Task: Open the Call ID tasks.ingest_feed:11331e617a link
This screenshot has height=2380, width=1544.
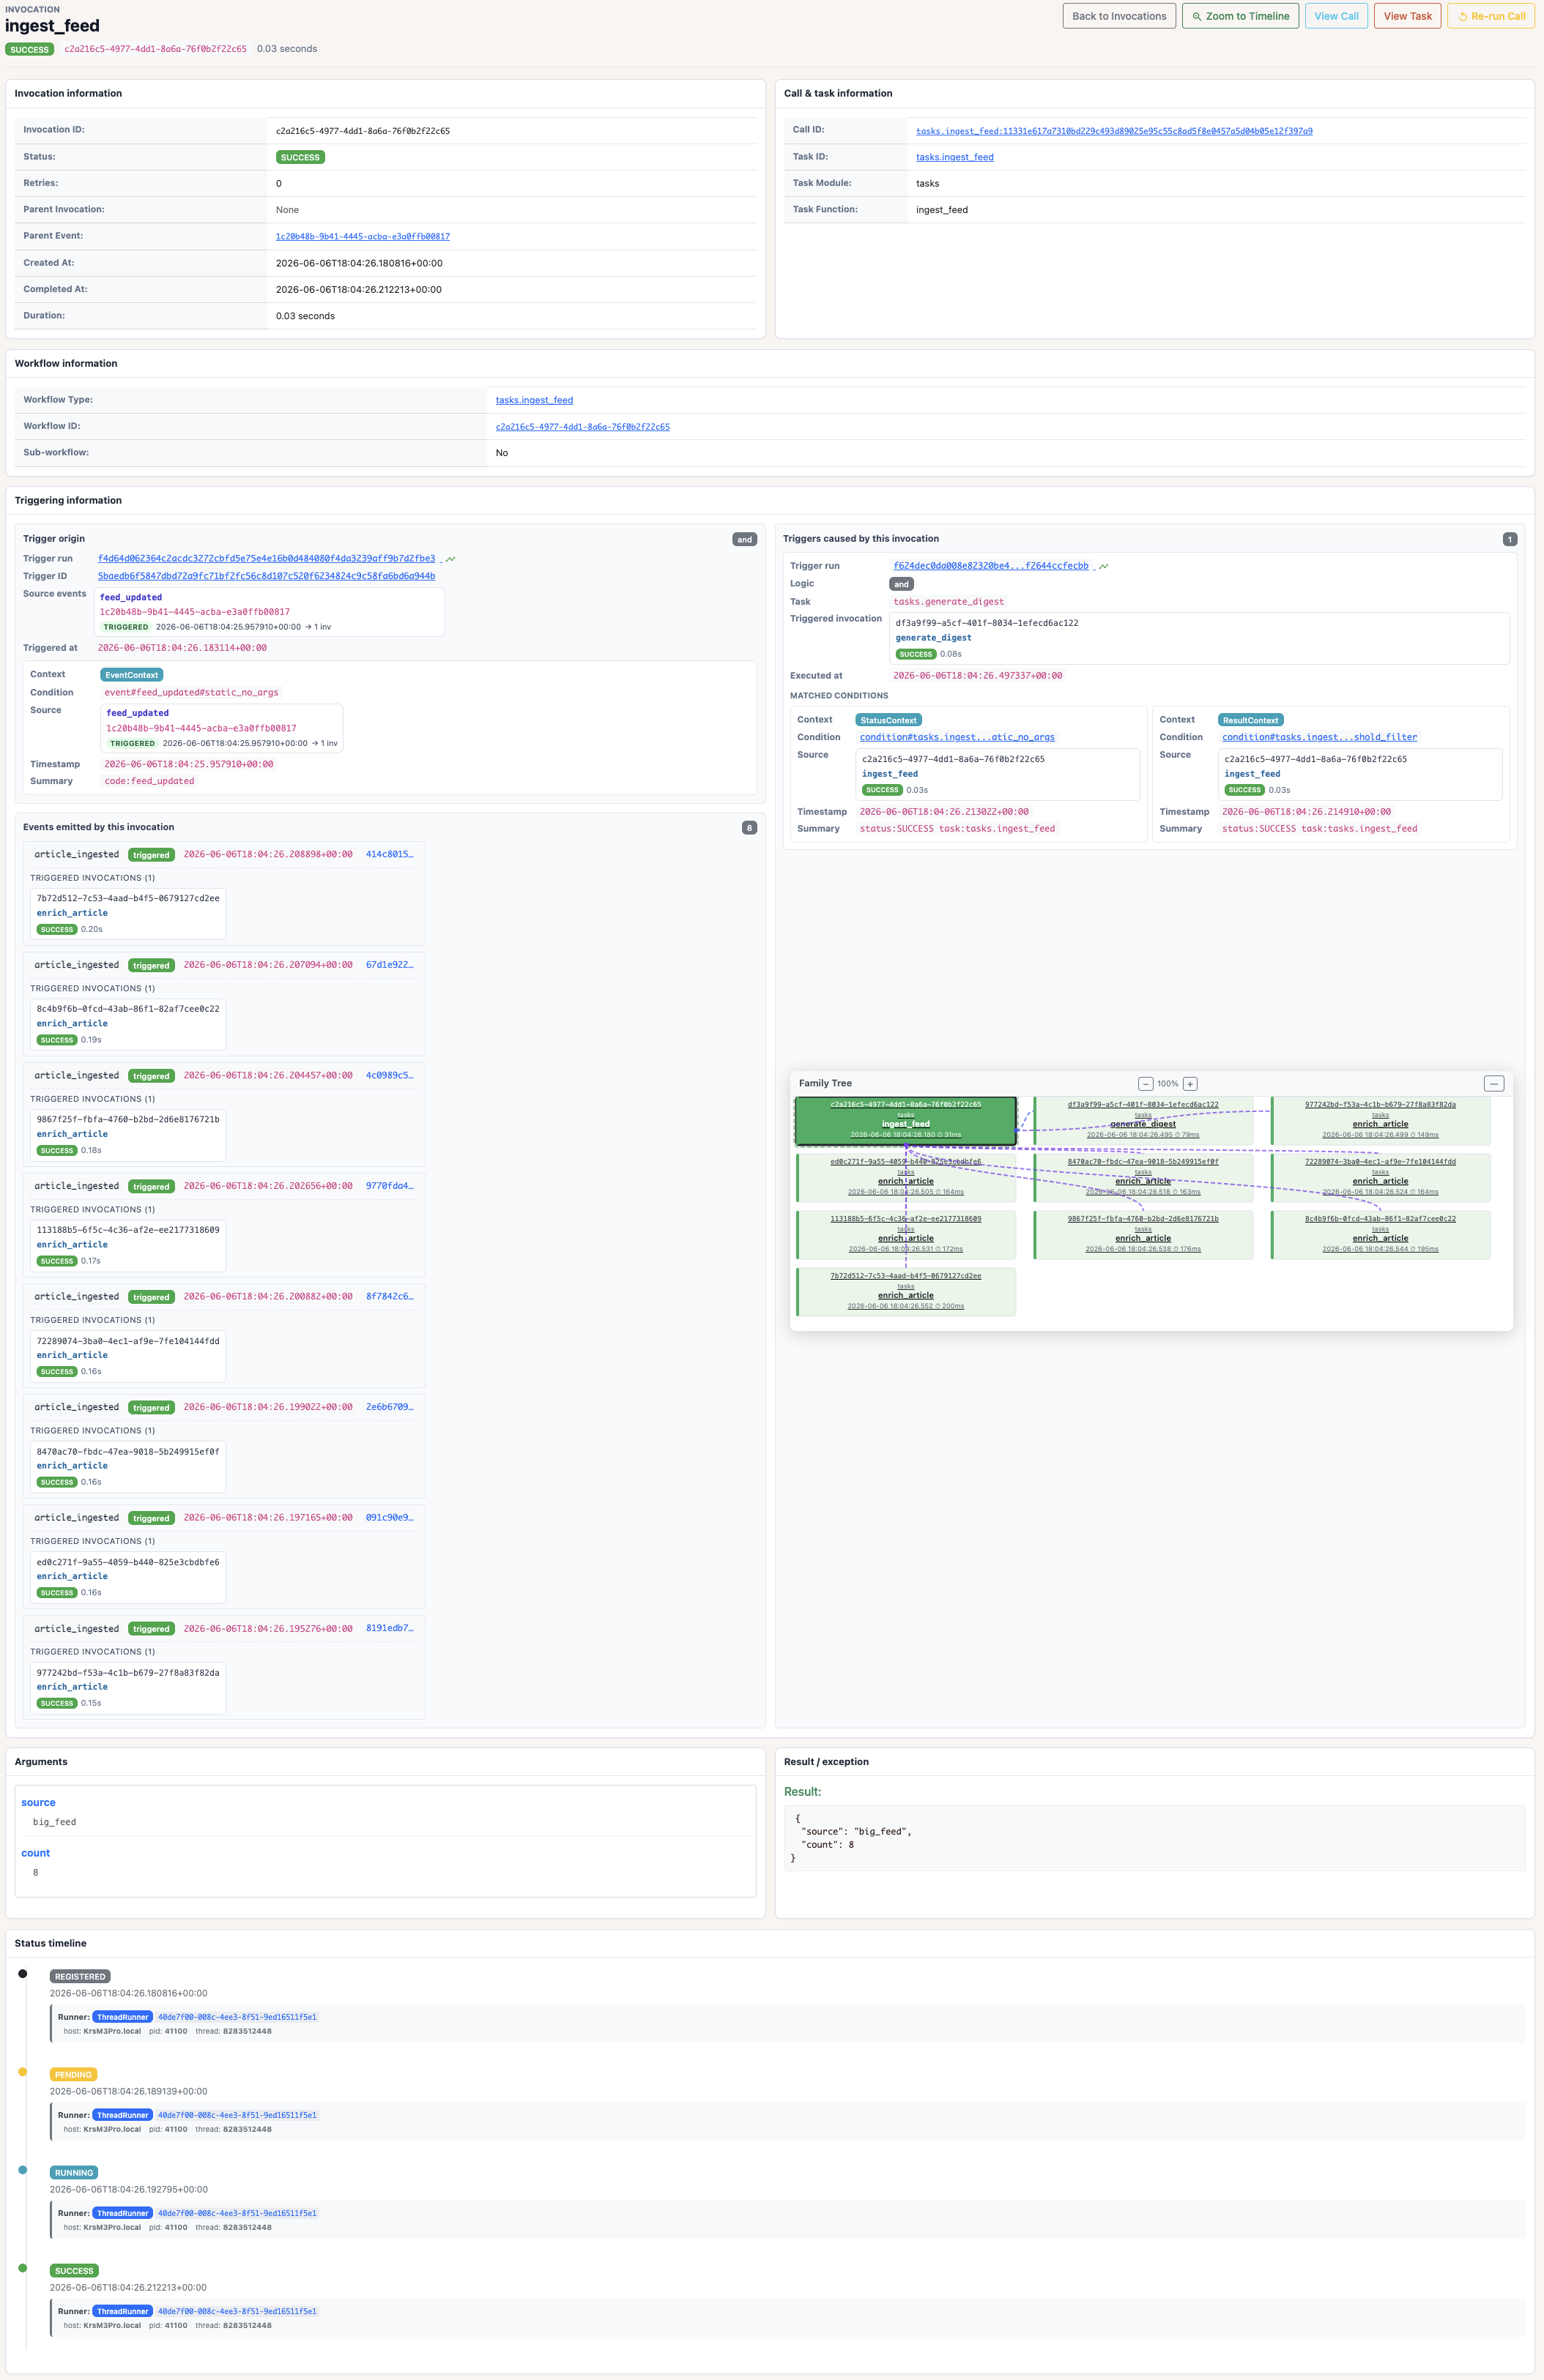Action: coord(1114,131)
